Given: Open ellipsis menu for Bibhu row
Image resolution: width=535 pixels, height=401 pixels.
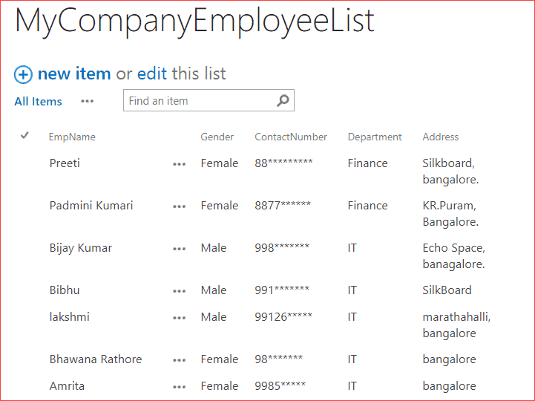Looking at the screenshot, I should click(179, 291).
